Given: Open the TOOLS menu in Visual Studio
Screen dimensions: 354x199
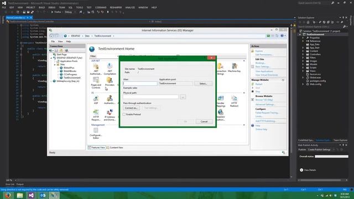Looking at the screenshot, I should (x=80, y=7).
